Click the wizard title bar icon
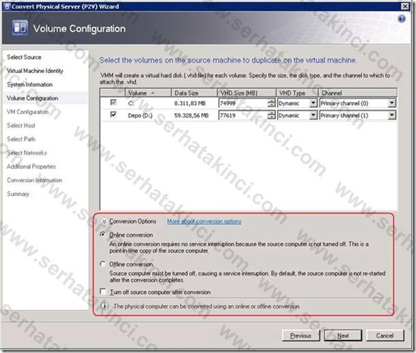The image size is (416, 353). 7,7
